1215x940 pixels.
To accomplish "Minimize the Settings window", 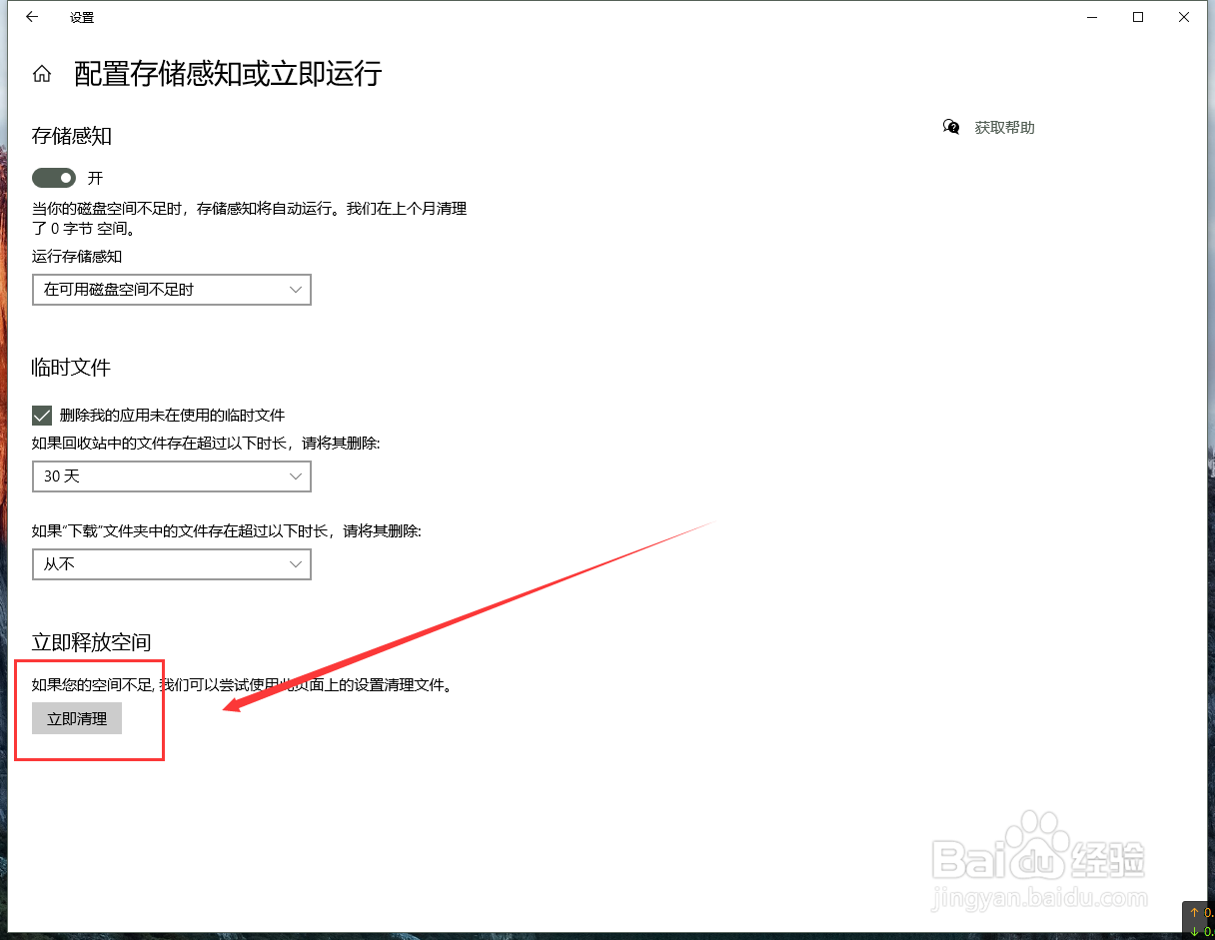I will [x=1091, y=17].
